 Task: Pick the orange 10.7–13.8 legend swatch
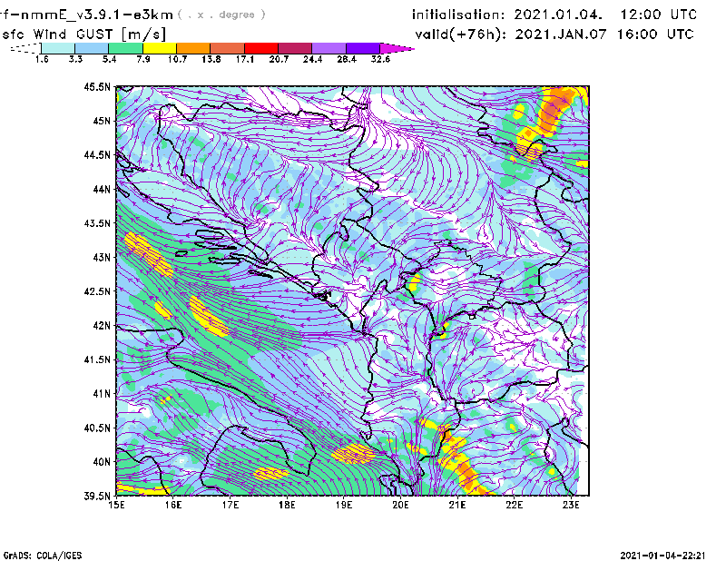pyautogui.click(x=193, y=48)
